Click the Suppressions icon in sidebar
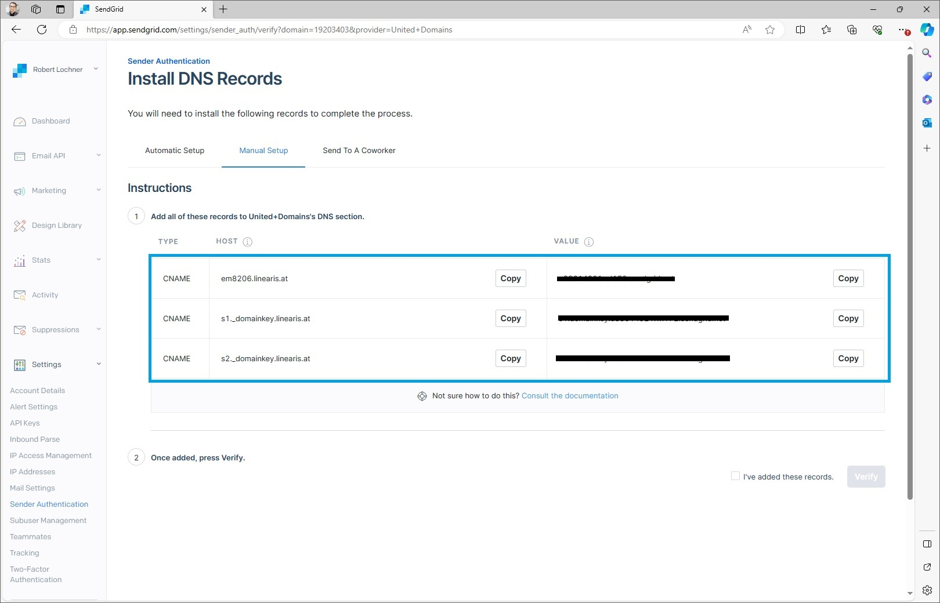This screenshot has height=603, width=940. [x=20, y=330]
